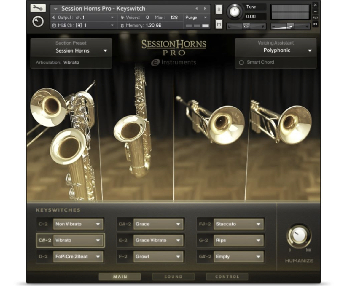Switch to the CONTROL tab
The height and width of the screenshot is (286, 347).
coord(227,277)
